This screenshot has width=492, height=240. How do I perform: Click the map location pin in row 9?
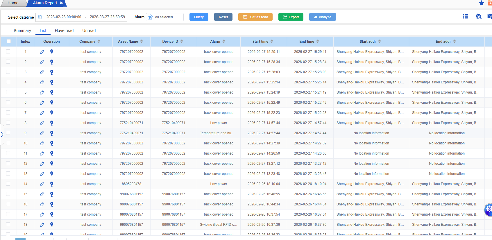tap(52, 133)
